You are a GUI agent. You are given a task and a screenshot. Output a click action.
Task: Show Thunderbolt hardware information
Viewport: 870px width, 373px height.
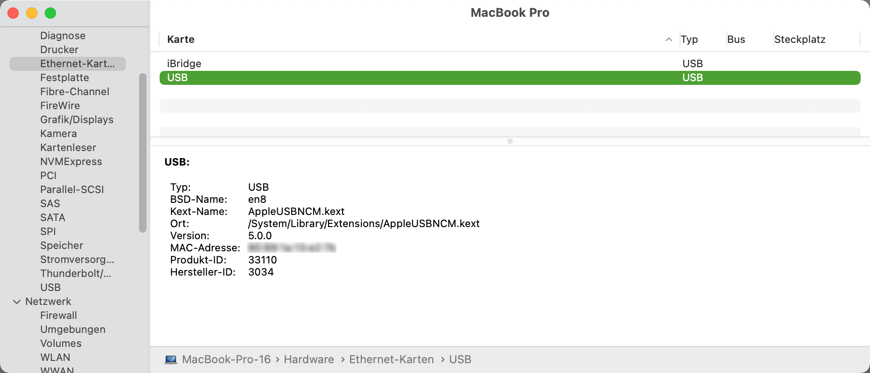coord(76,274)
